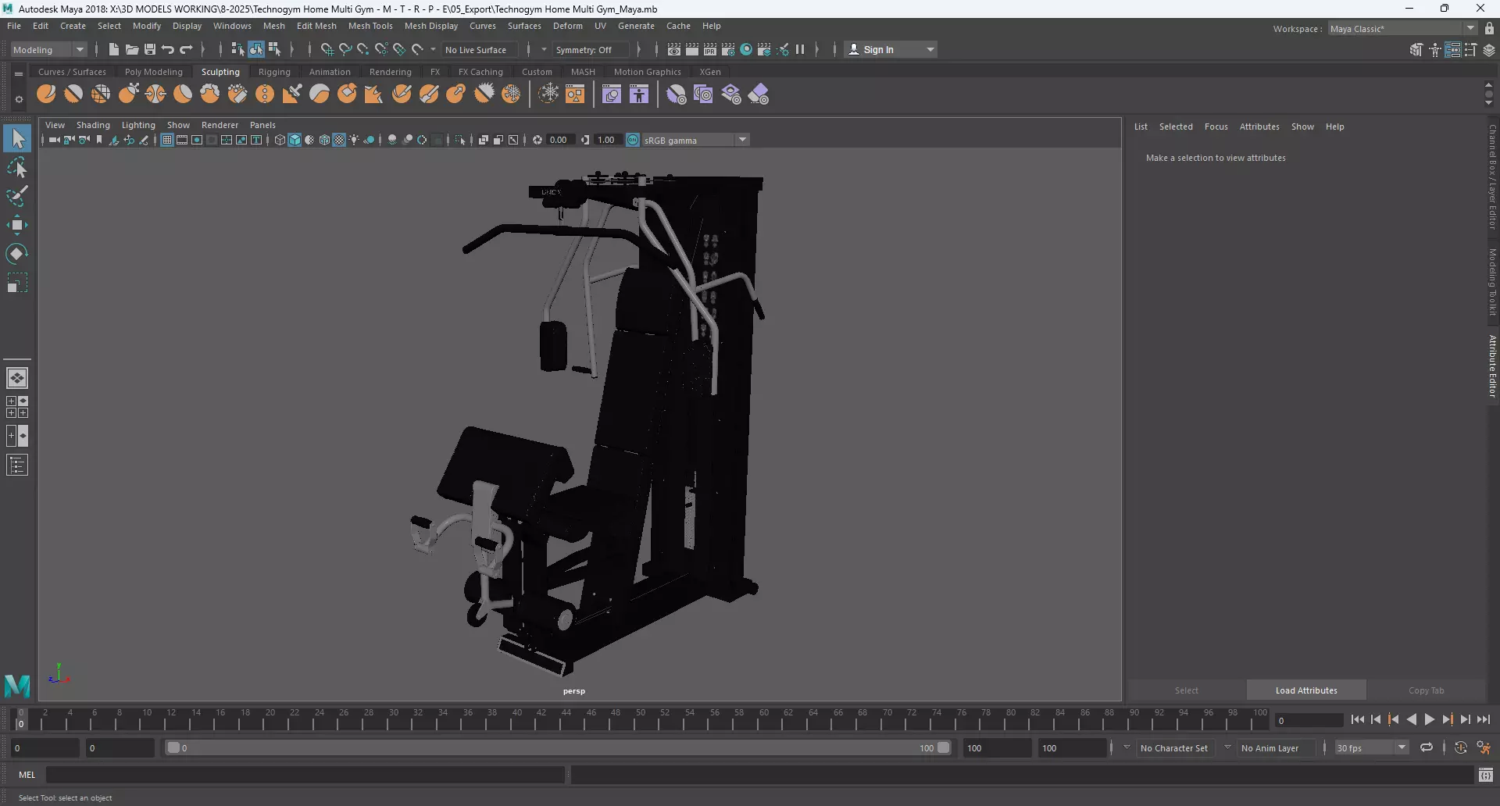
Task: Open the Deform menu
Action: (568, 26)
